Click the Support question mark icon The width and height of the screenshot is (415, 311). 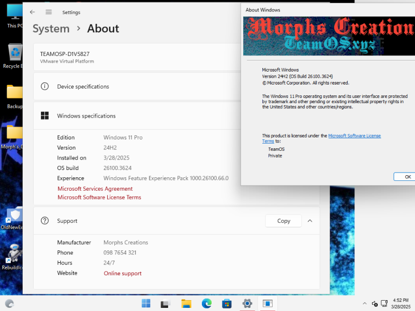pyautogui.click(x=45, y=221)
